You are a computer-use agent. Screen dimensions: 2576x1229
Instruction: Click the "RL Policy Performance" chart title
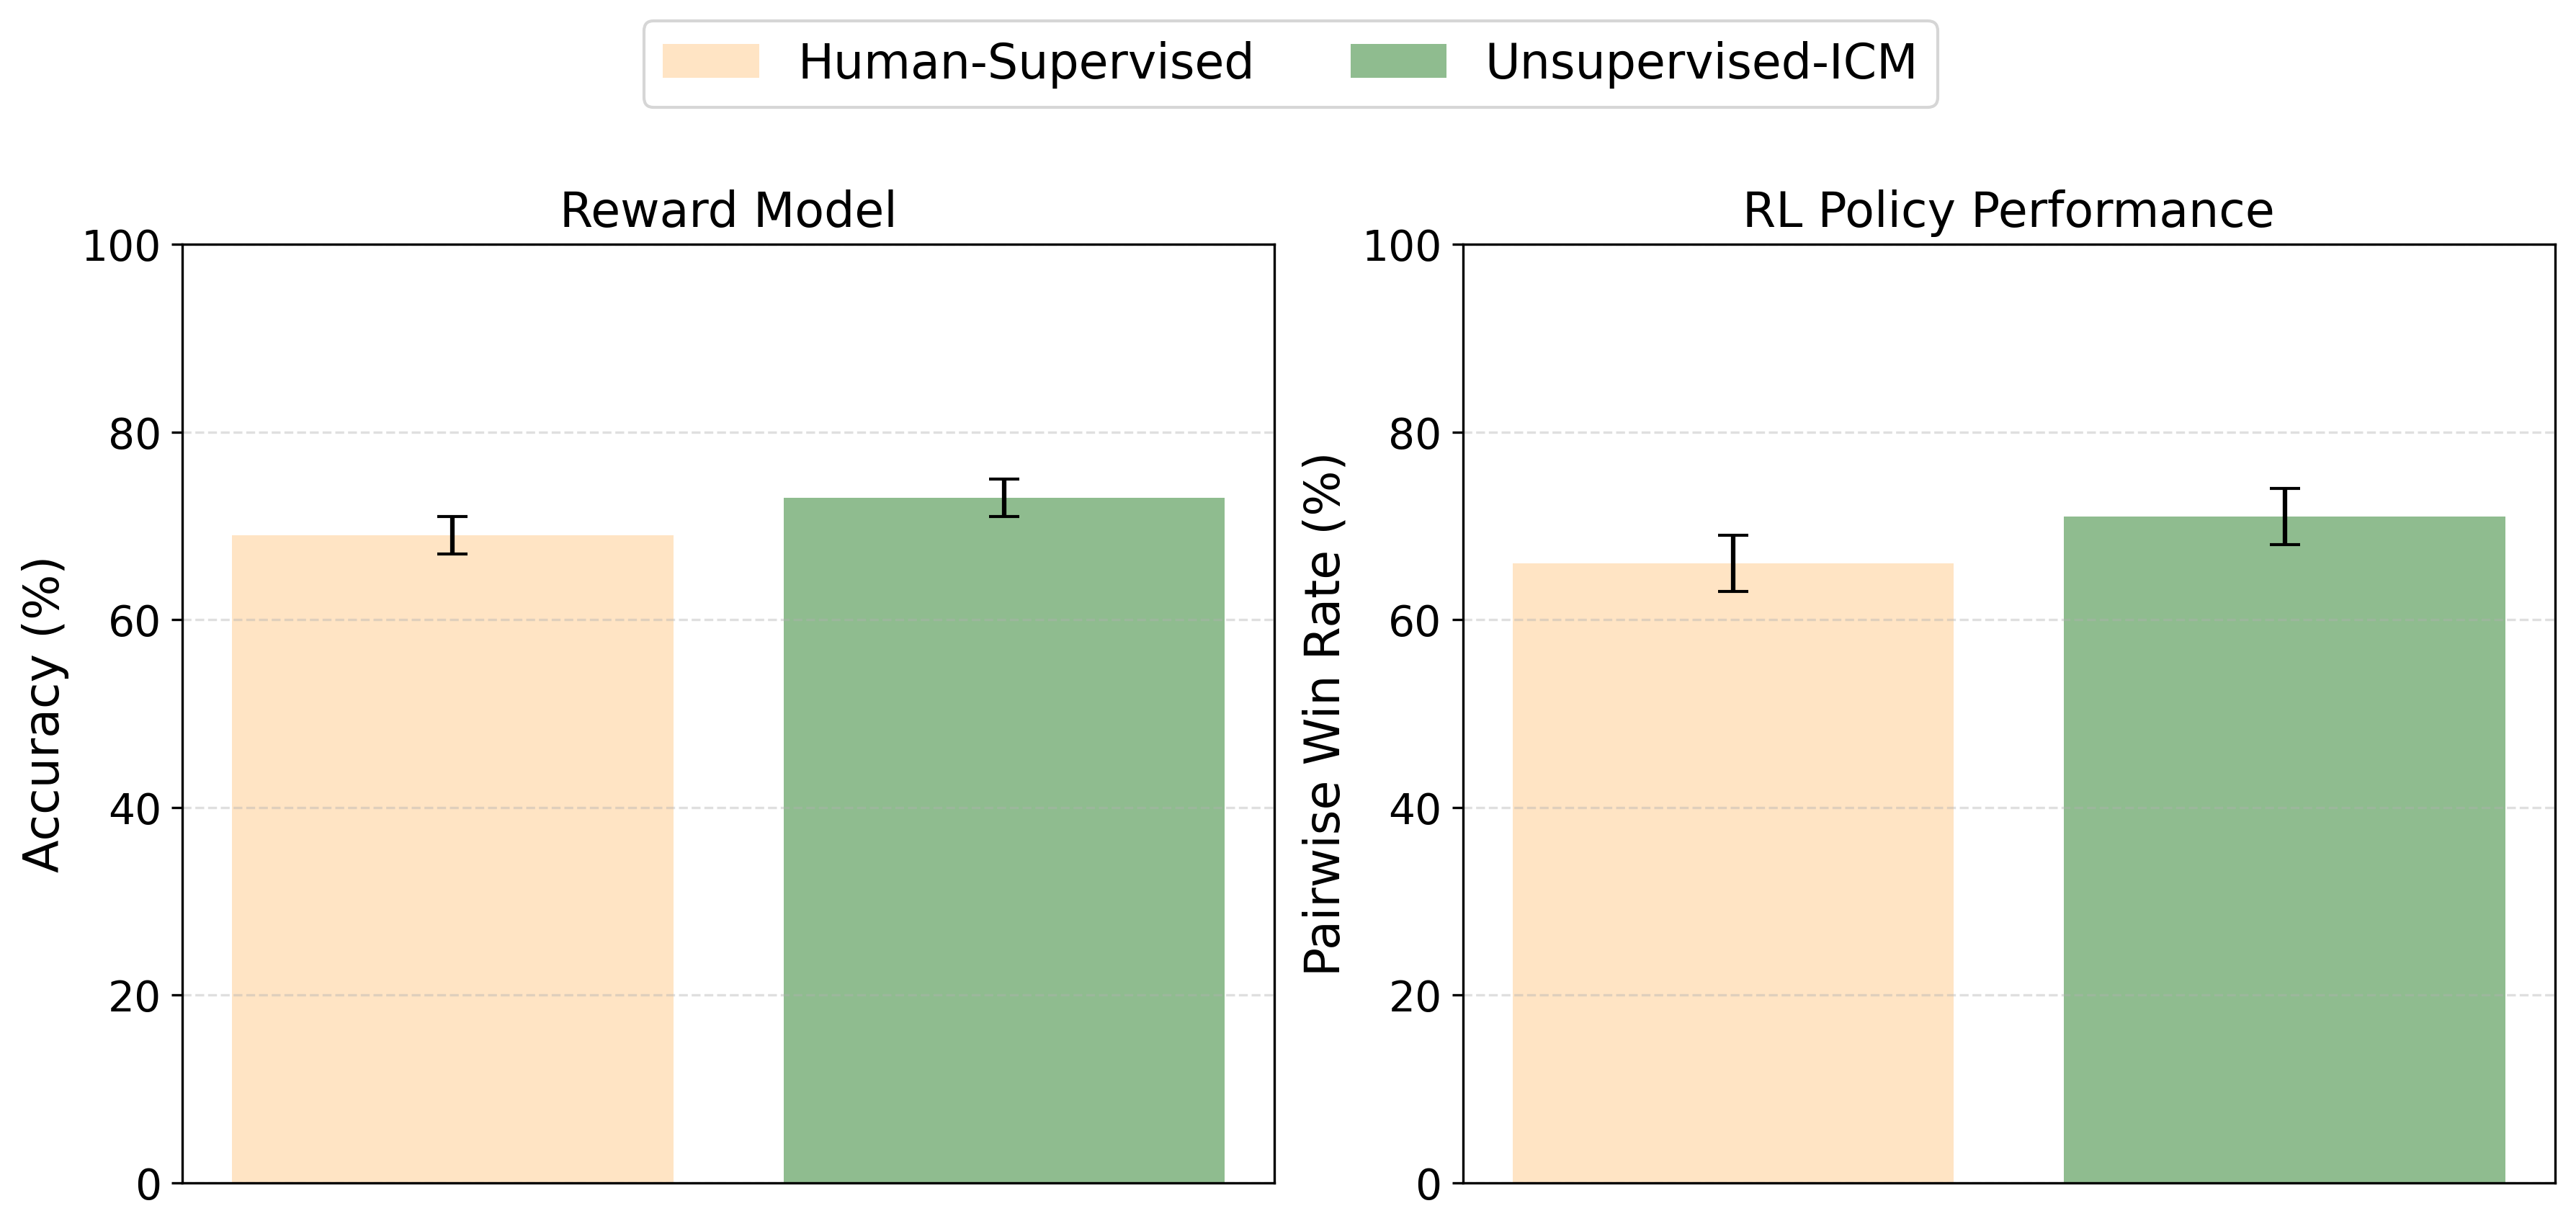point(2008,211)
